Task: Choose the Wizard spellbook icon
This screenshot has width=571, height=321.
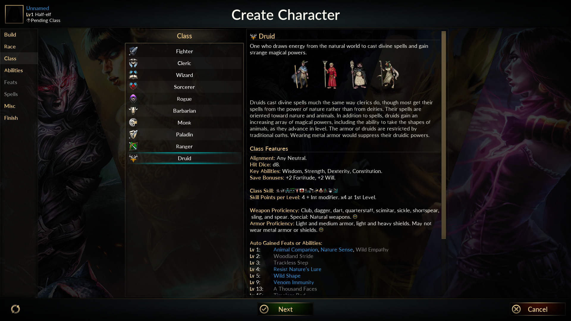Action: (x=133, y=75)
